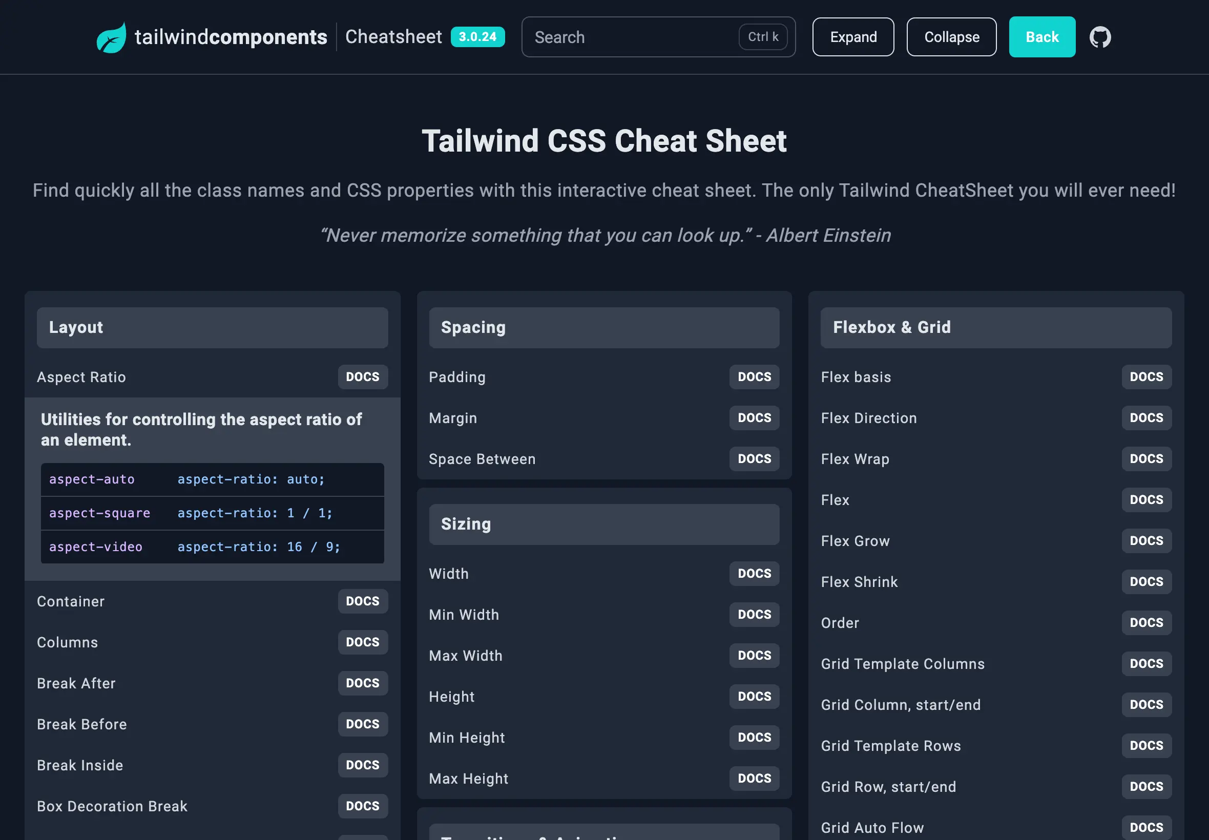
Task: Open DOCS for Max Height
Action: click(754, 779)
